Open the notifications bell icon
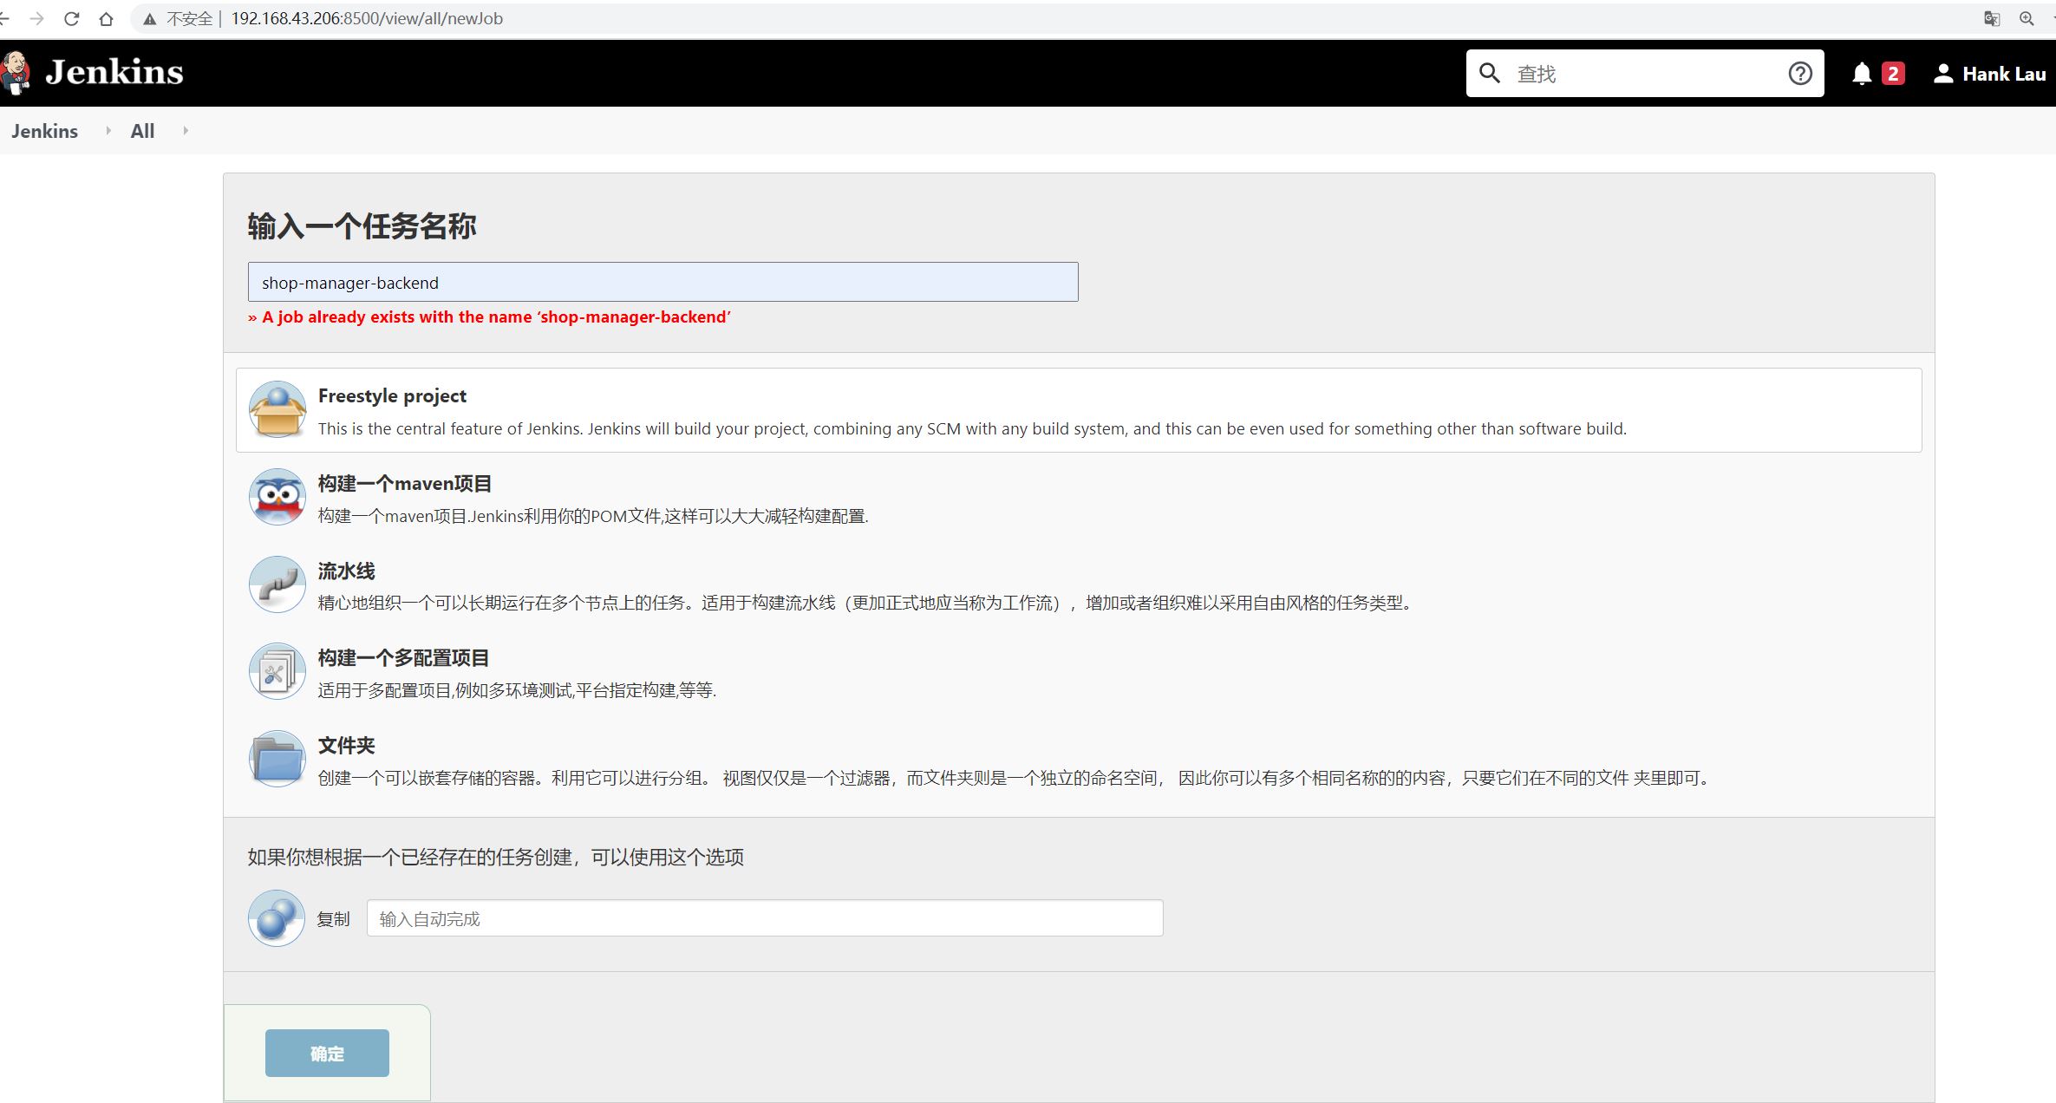Screen dimensions: 2056x1103 1861,74
